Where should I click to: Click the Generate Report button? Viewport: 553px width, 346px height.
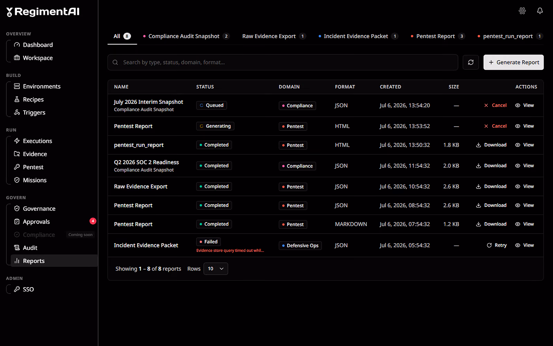tap(514, 62)
